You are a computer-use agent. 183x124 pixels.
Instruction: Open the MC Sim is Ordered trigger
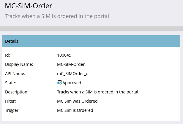[75, 110]
